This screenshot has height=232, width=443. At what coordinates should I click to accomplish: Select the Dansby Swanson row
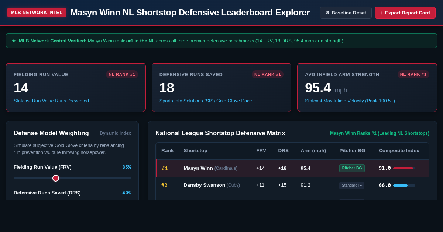coord(292,185)
